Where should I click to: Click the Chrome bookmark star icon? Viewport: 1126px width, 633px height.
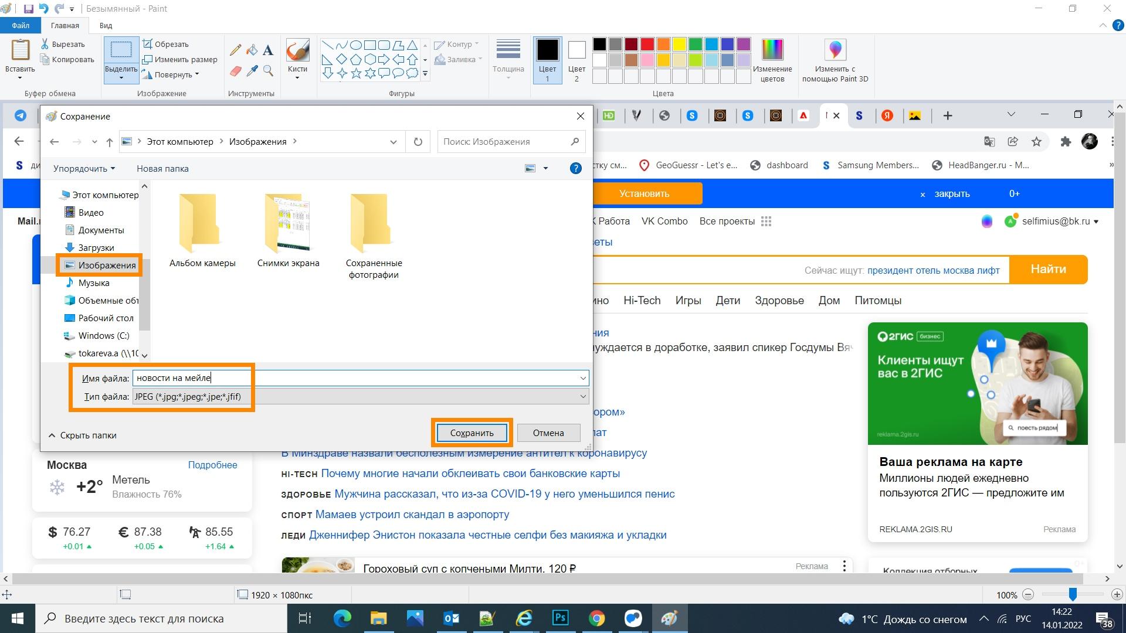click(x=1036, y=141)
